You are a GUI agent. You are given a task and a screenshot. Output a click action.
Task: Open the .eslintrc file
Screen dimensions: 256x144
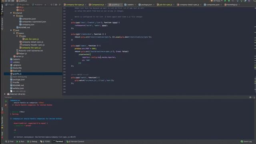[x=15, y=62]
